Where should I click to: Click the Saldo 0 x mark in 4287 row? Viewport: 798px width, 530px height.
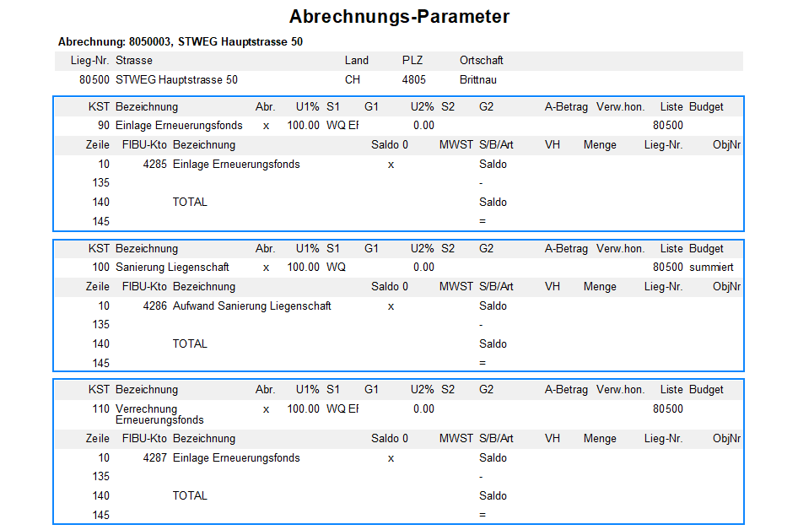[391, 458]
